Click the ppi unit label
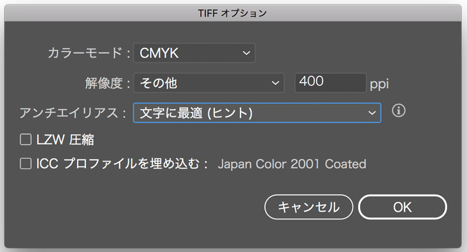This screenshot has height=252, width=467. coord(379,84)
